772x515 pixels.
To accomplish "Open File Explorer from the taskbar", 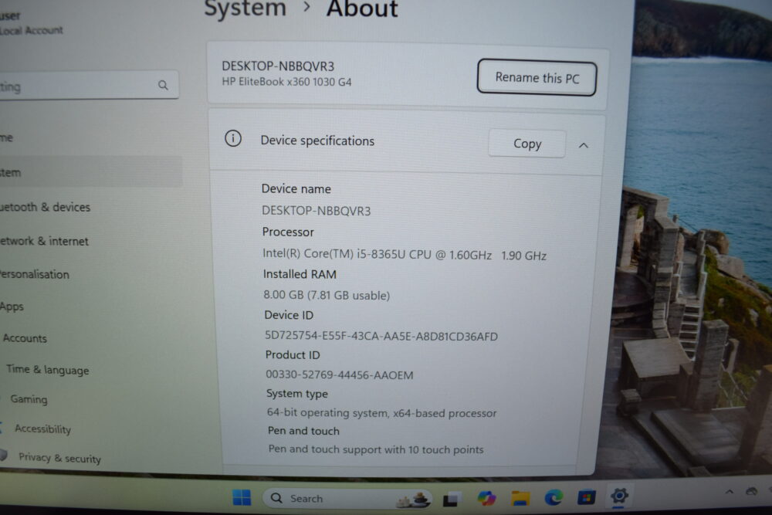I will (x=520, y=498).
